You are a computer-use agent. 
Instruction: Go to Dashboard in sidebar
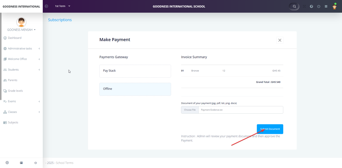click(15, 38)
